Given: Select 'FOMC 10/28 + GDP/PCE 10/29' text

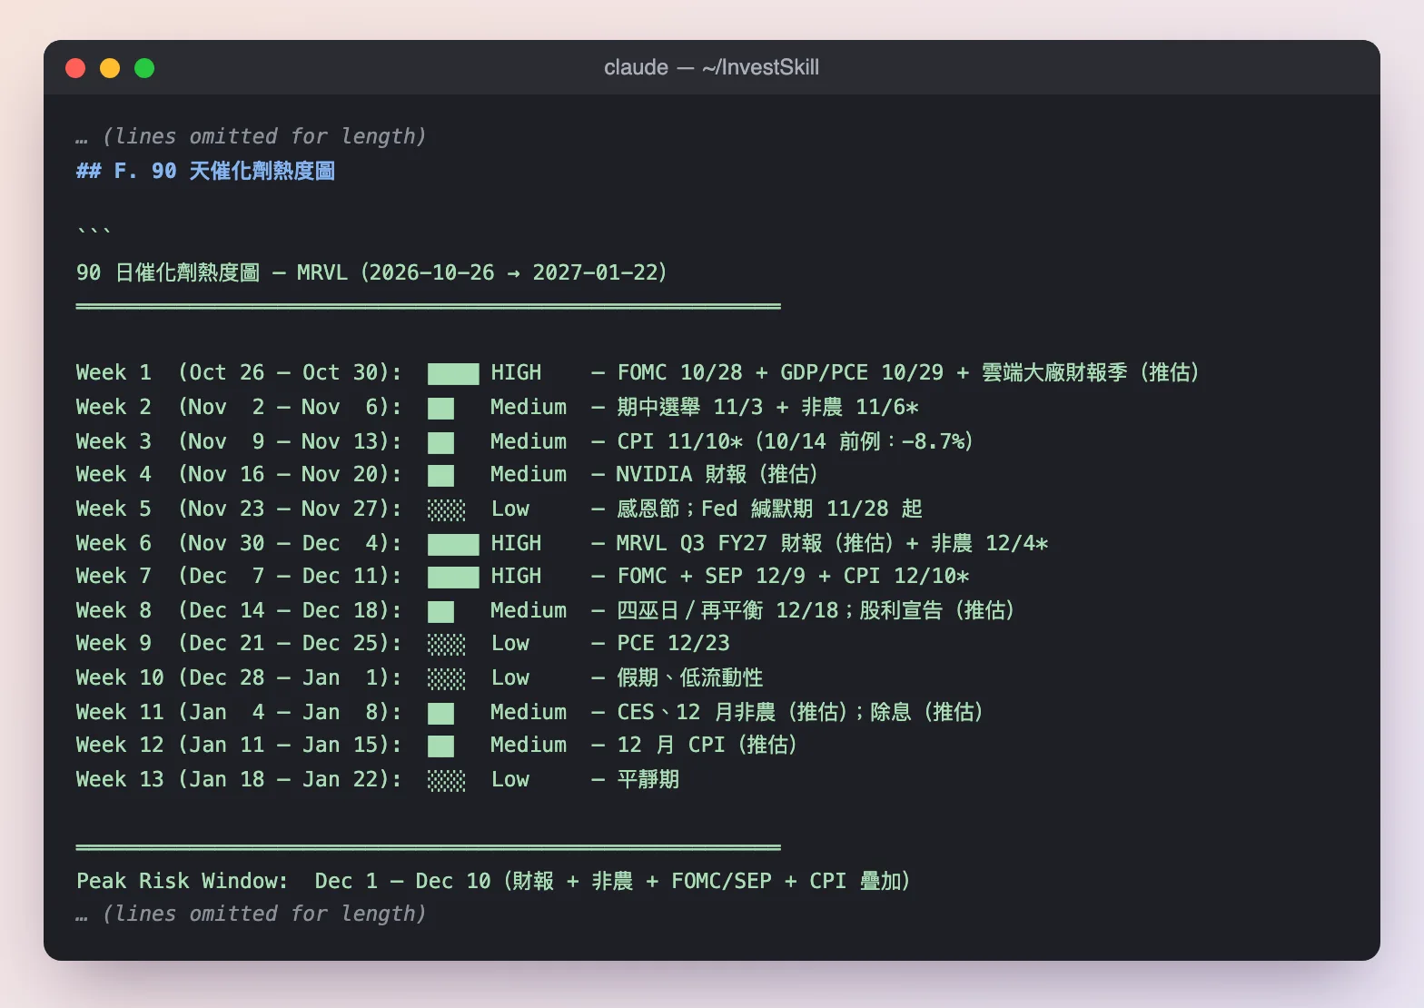Looking at the screenshot, I should click(780, 372).
